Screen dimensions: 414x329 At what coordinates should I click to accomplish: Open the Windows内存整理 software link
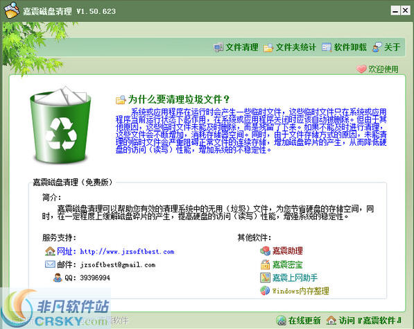[301, 291]
